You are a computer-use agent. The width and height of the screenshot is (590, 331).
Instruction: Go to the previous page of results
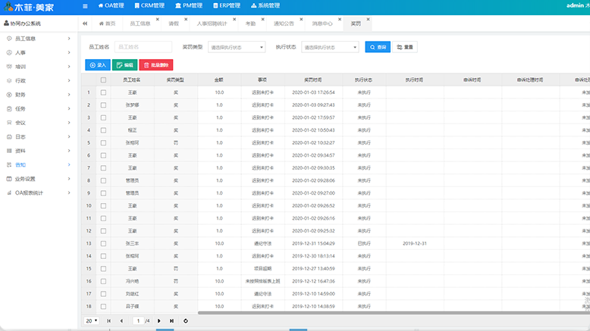tap(121, 321)
